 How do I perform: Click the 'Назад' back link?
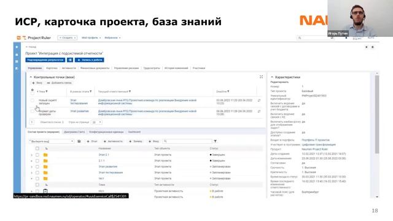(x=31, y=47)
